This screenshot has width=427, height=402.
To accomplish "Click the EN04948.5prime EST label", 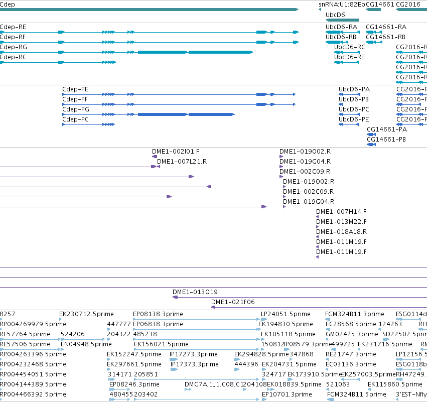I will [86, 344].
